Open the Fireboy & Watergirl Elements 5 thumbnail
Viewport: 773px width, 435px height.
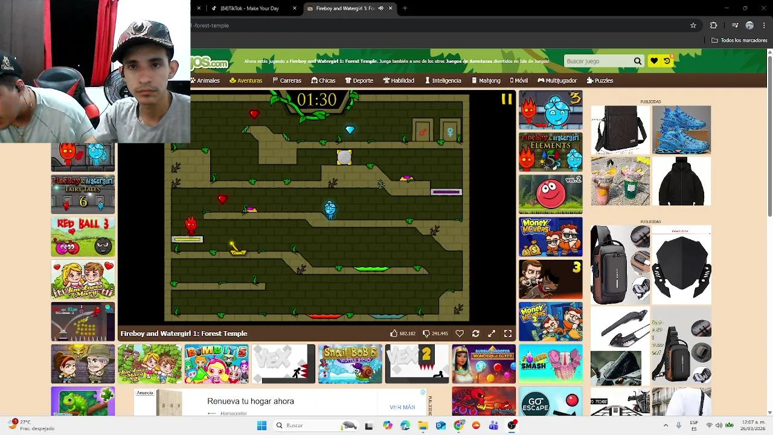tap(551, 152)
